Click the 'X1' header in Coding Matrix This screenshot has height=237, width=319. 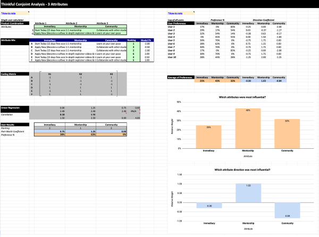point(49,74)
